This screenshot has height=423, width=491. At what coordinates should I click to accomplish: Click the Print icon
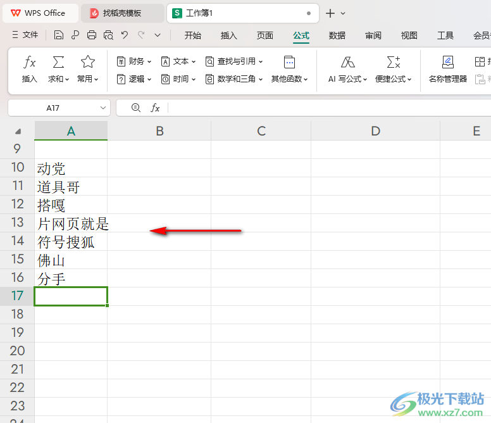pyautogui.click(x=92, y=35)
